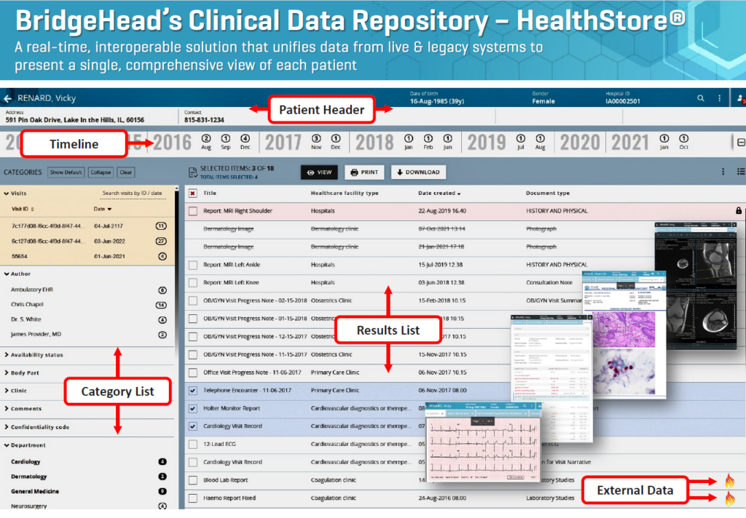Open the search magnifier in patient header
This screenshot has width=746, height=518.
pyautogui.click(x=700, y=98)
